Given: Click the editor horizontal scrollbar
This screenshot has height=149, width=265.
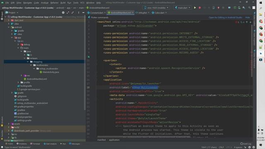Looking at the screenshot, I should [x=144, y=137].
